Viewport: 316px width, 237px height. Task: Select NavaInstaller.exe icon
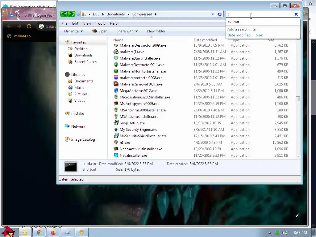pyautogui.click(x=116, y=156)
